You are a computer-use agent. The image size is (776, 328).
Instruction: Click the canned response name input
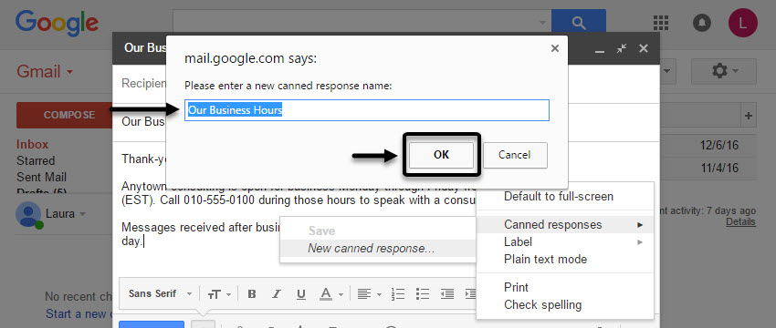pyautogui.click(x=367, y=110)
